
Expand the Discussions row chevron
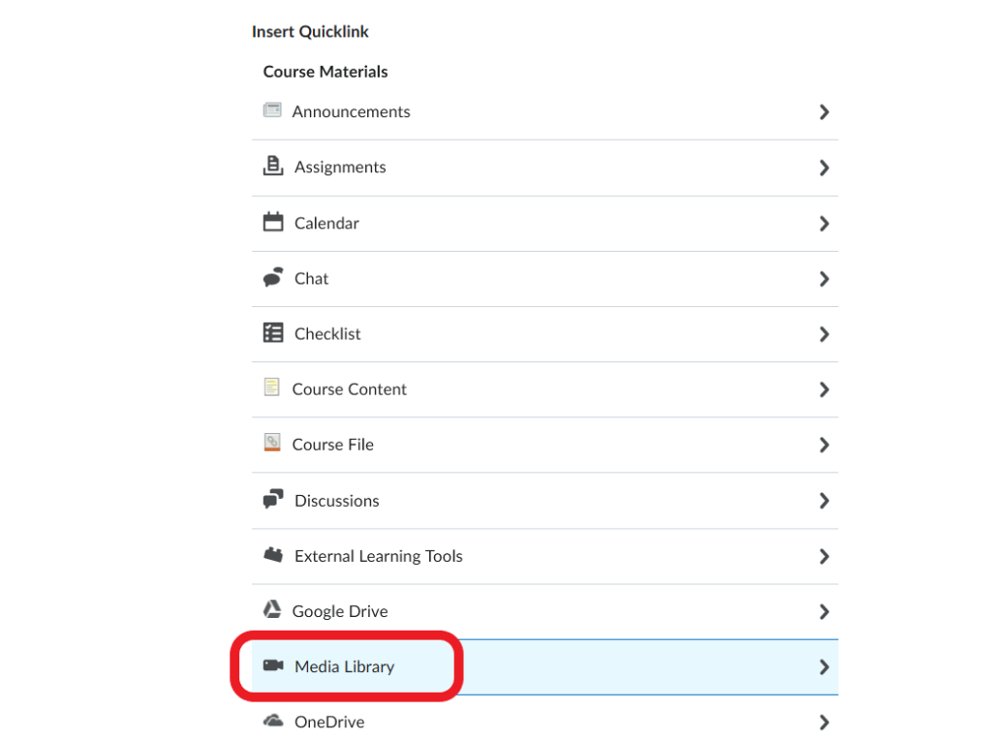(x=823, y=501)
